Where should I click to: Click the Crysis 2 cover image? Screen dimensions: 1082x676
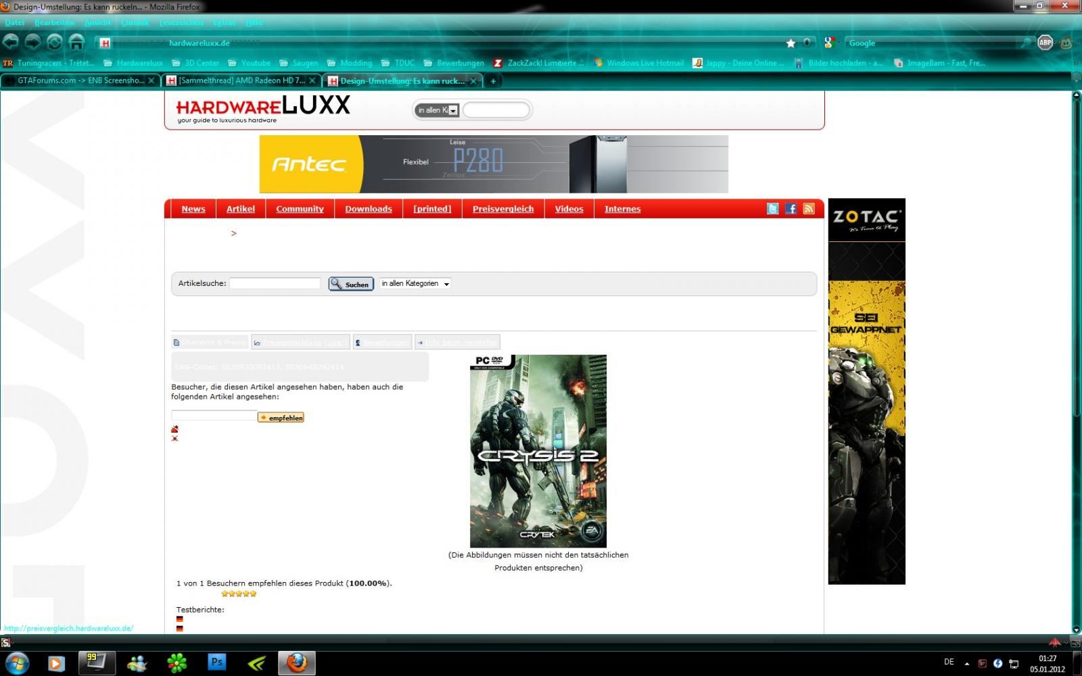click(x=538, y=451)
